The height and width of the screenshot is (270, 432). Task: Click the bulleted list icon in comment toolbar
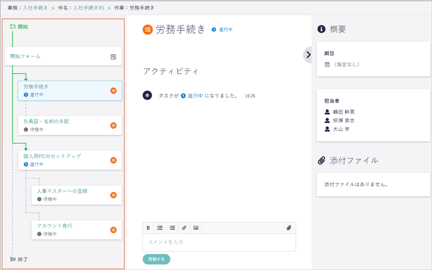click(160, 228)
